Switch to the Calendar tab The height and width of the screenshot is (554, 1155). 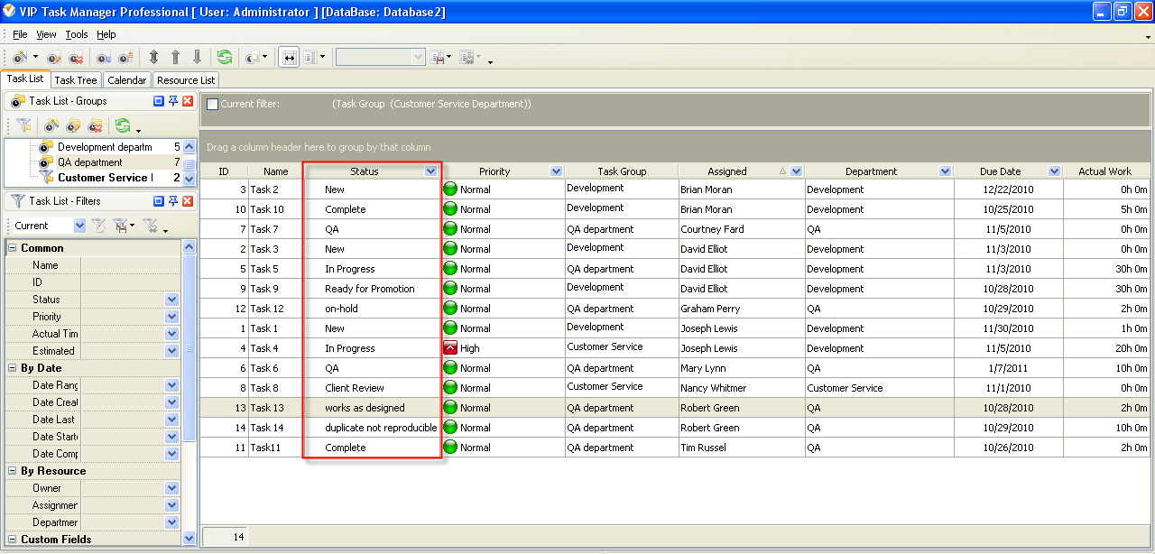click(x=126, y=80)
